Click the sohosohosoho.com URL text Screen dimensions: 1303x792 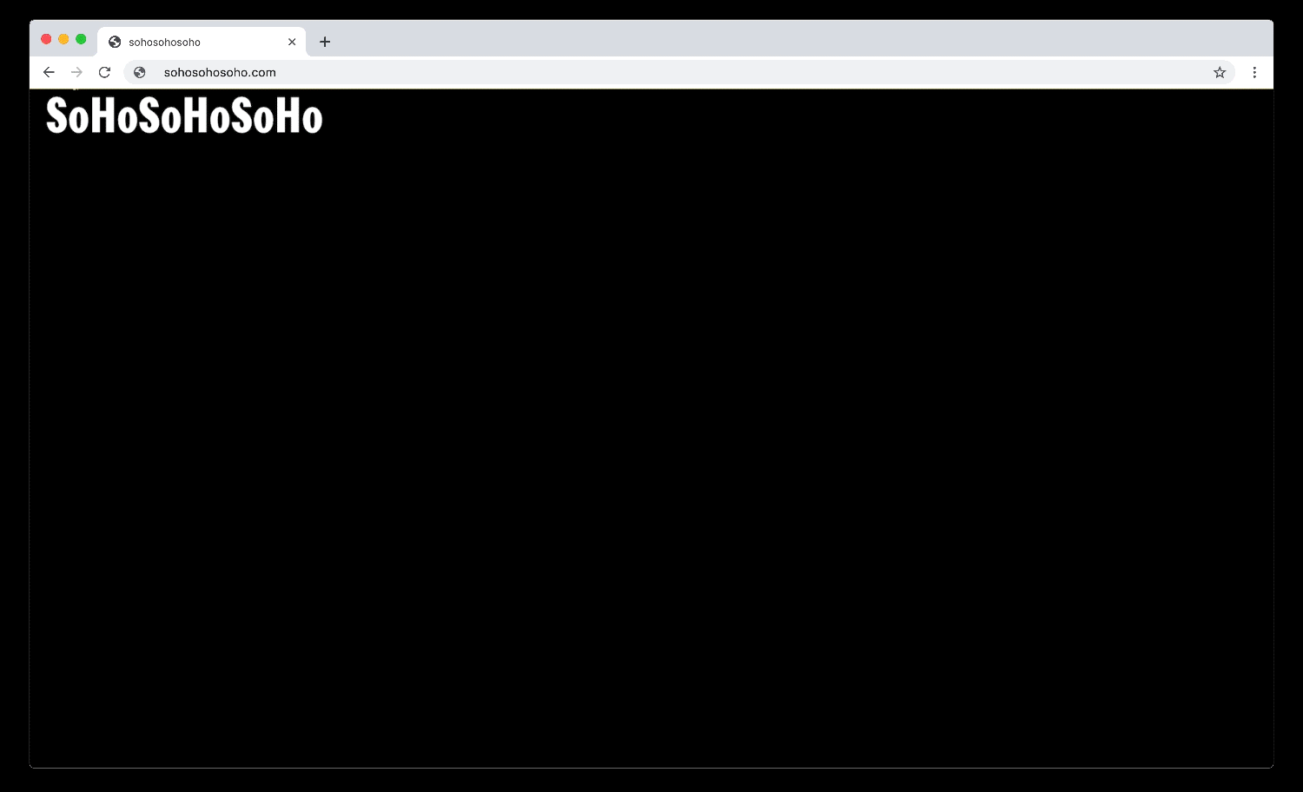pyautogui.click(x=220, y=72)
